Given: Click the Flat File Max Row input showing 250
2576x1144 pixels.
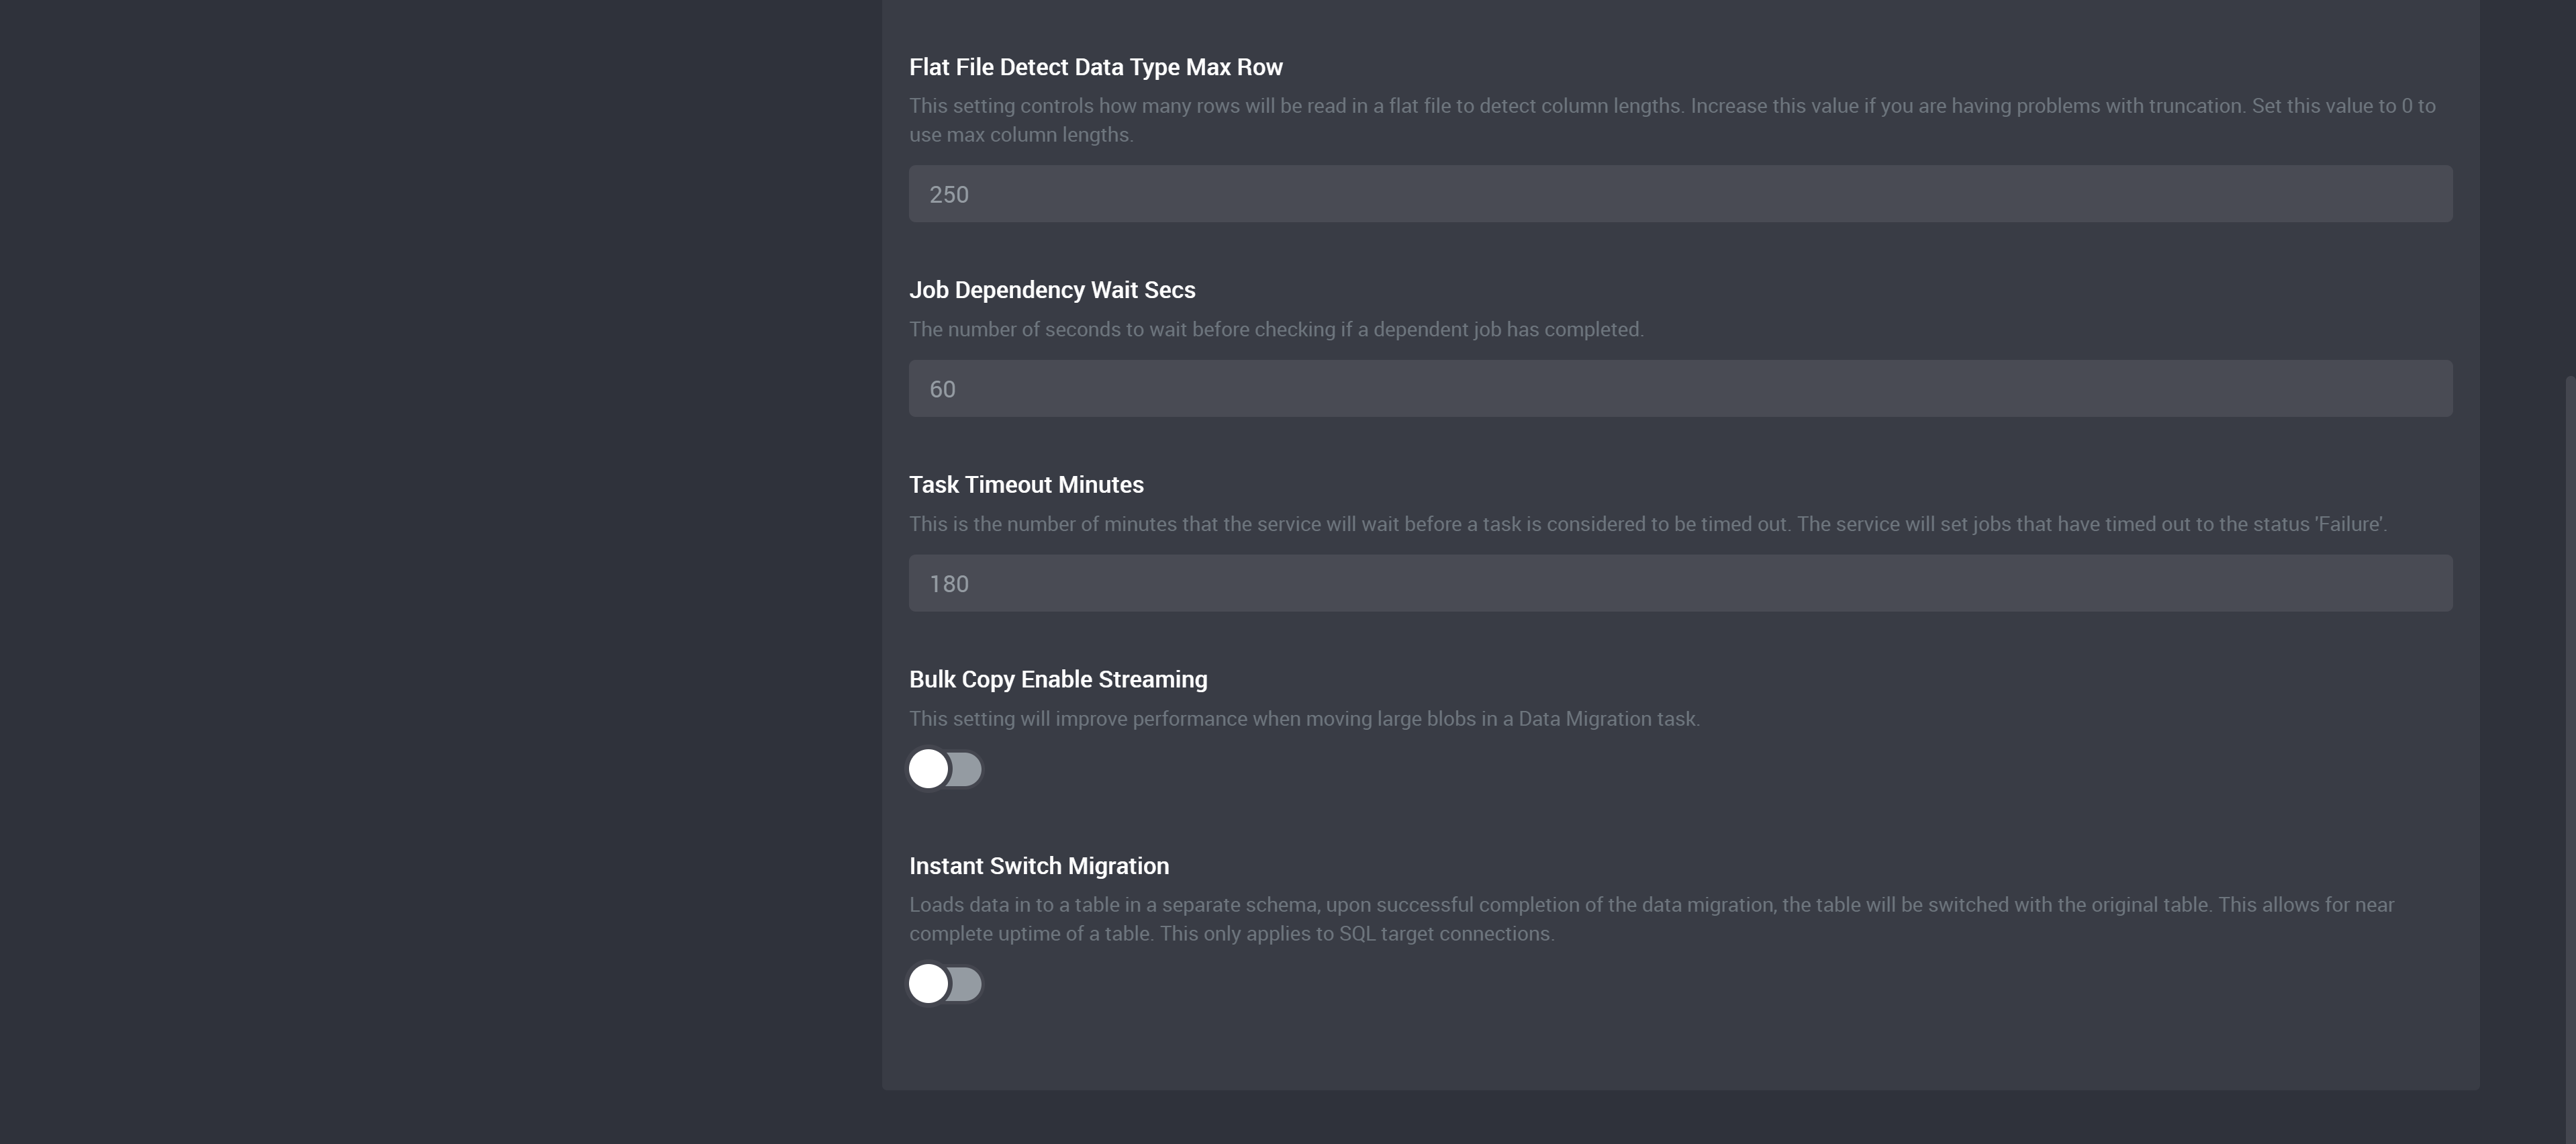Looking at the screenshot, I should click(1680, 194).
